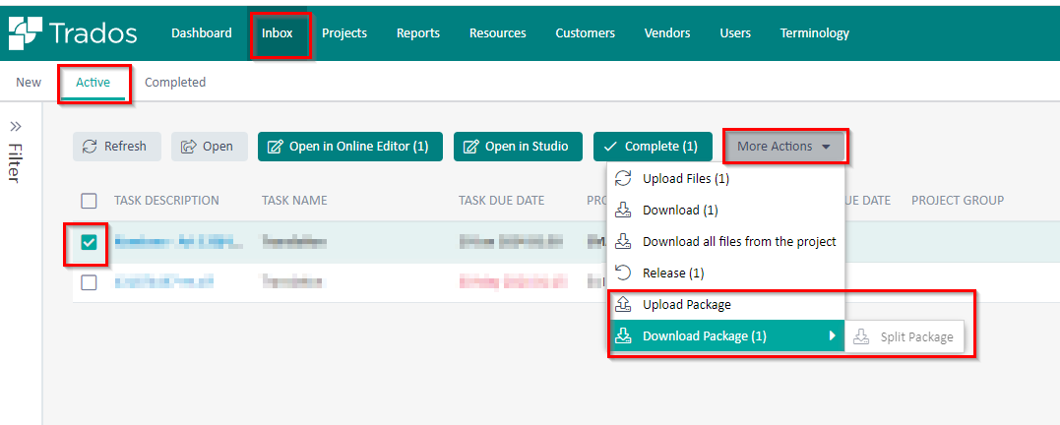Click Split Package submenu item

[905, 336]
